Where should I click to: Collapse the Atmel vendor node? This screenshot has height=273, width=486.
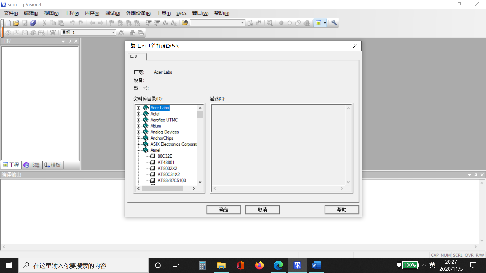(139, 150)
